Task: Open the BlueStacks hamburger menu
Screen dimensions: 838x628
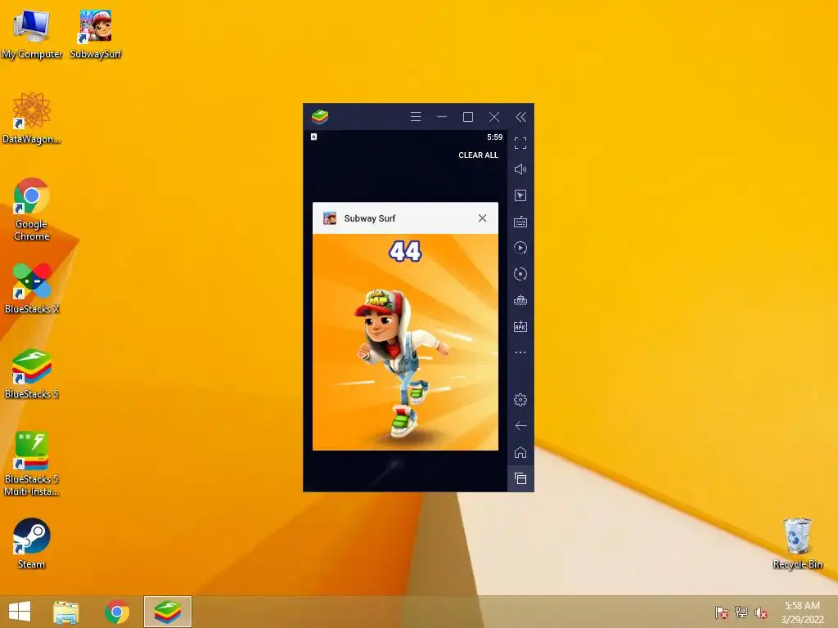Action: (415, 117)
